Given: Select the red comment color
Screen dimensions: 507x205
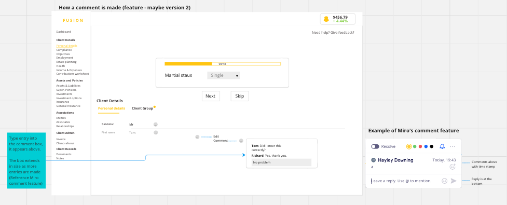Looking at the screenshot, I should click(x=420, y=146).
